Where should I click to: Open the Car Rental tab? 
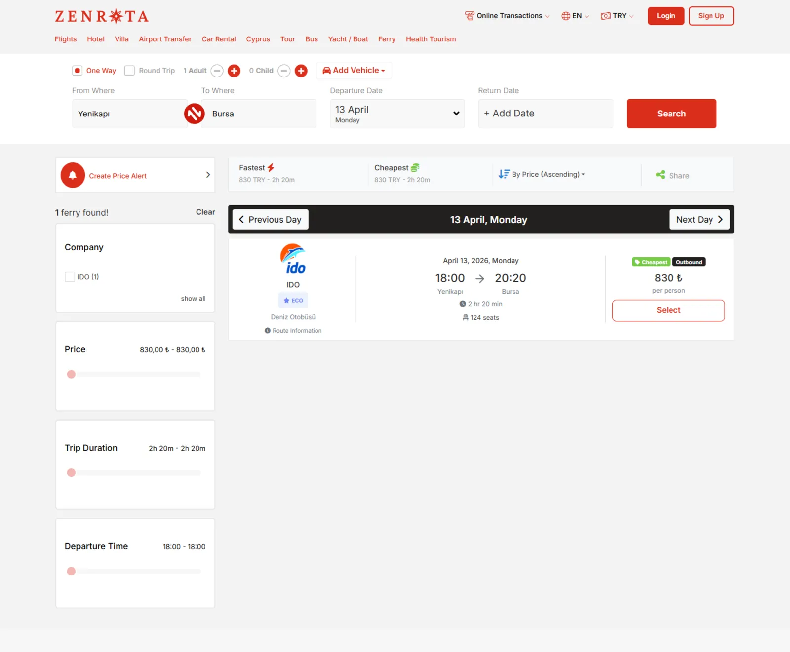click(x=219, y=39)
